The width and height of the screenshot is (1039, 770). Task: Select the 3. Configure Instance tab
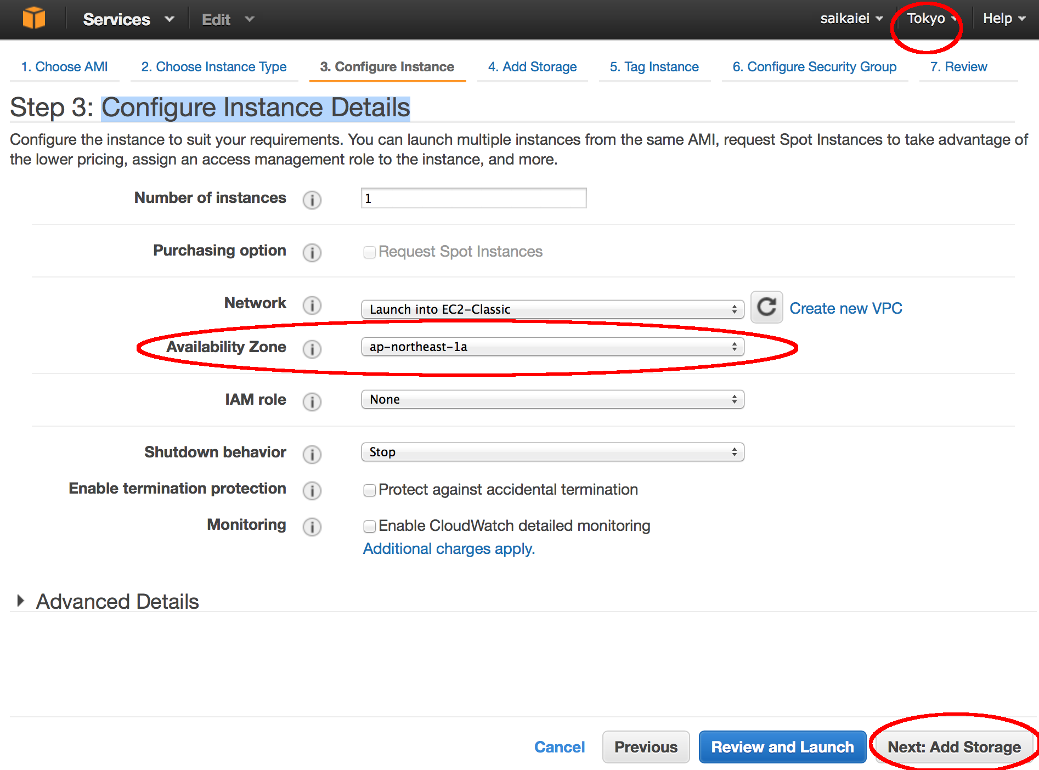[x=387, y=67]
